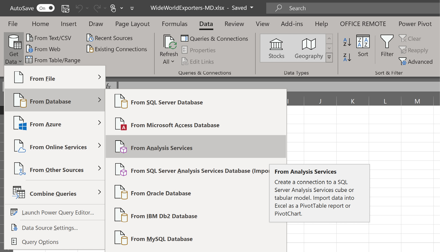This screenshot has width=440, height=252.
Task: Click the Undo arrow icon
Action: (79, 8)
